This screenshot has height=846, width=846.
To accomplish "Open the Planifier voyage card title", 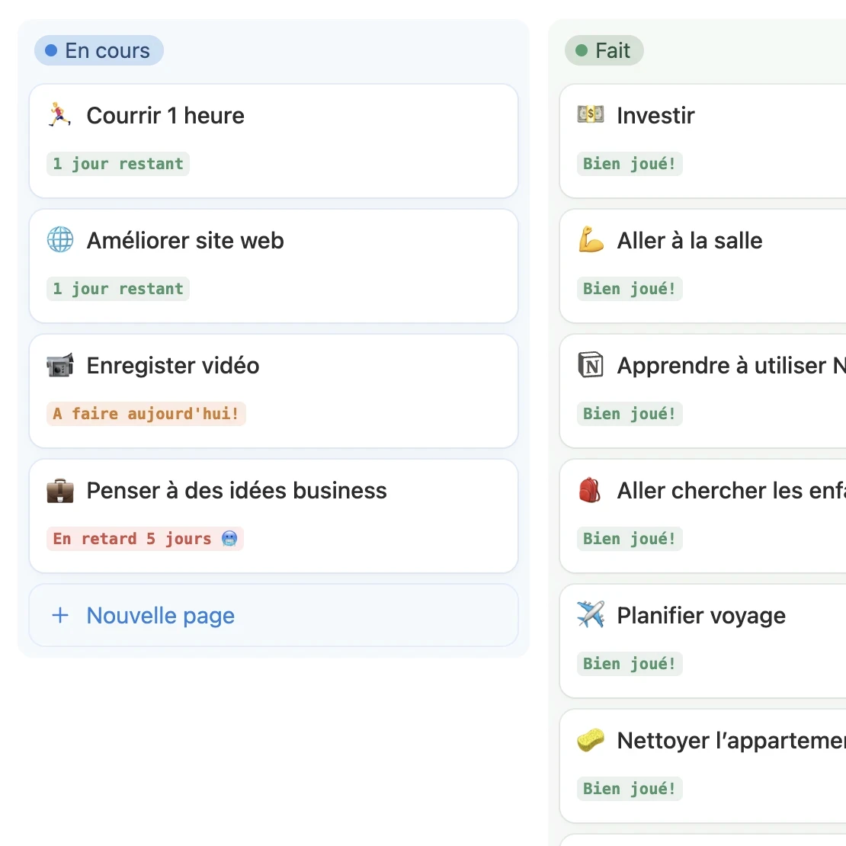I will tap(701, 616).
